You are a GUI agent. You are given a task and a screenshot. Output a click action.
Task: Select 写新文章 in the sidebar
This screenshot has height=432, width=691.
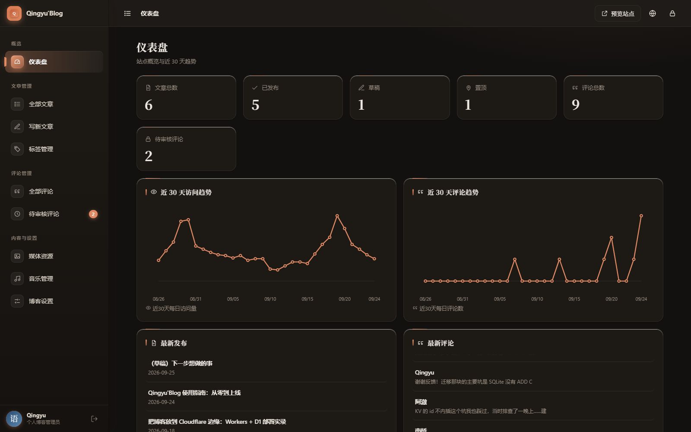(x=54, y=127)
